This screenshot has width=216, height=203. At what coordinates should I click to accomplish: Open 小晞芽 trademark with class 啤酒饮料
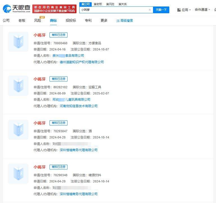pyautogui.click(x=40, y=167)
